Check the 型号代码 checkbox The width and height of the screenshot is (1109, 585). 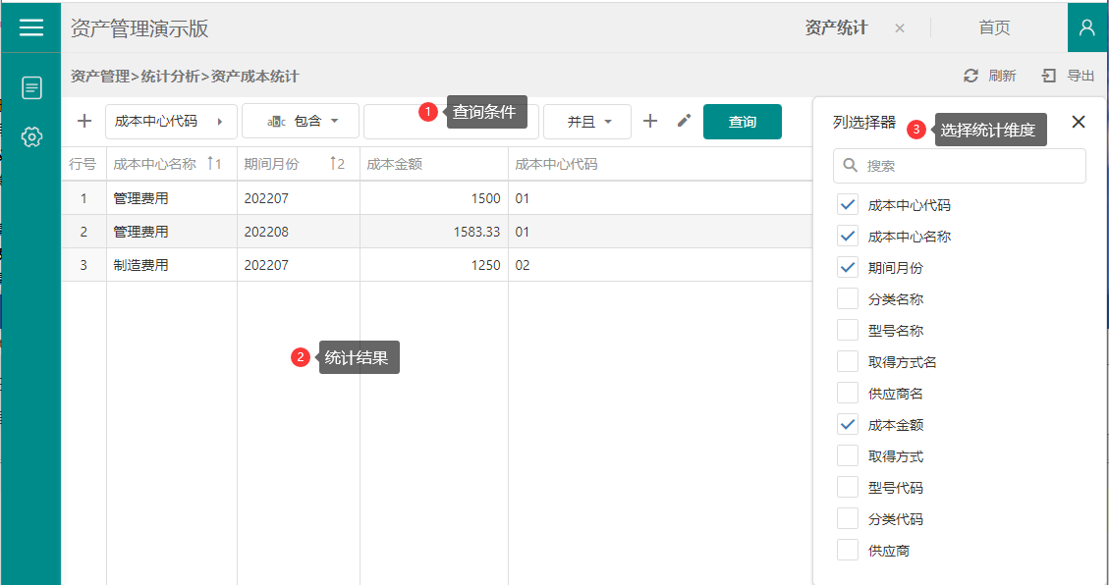(848, 488)
